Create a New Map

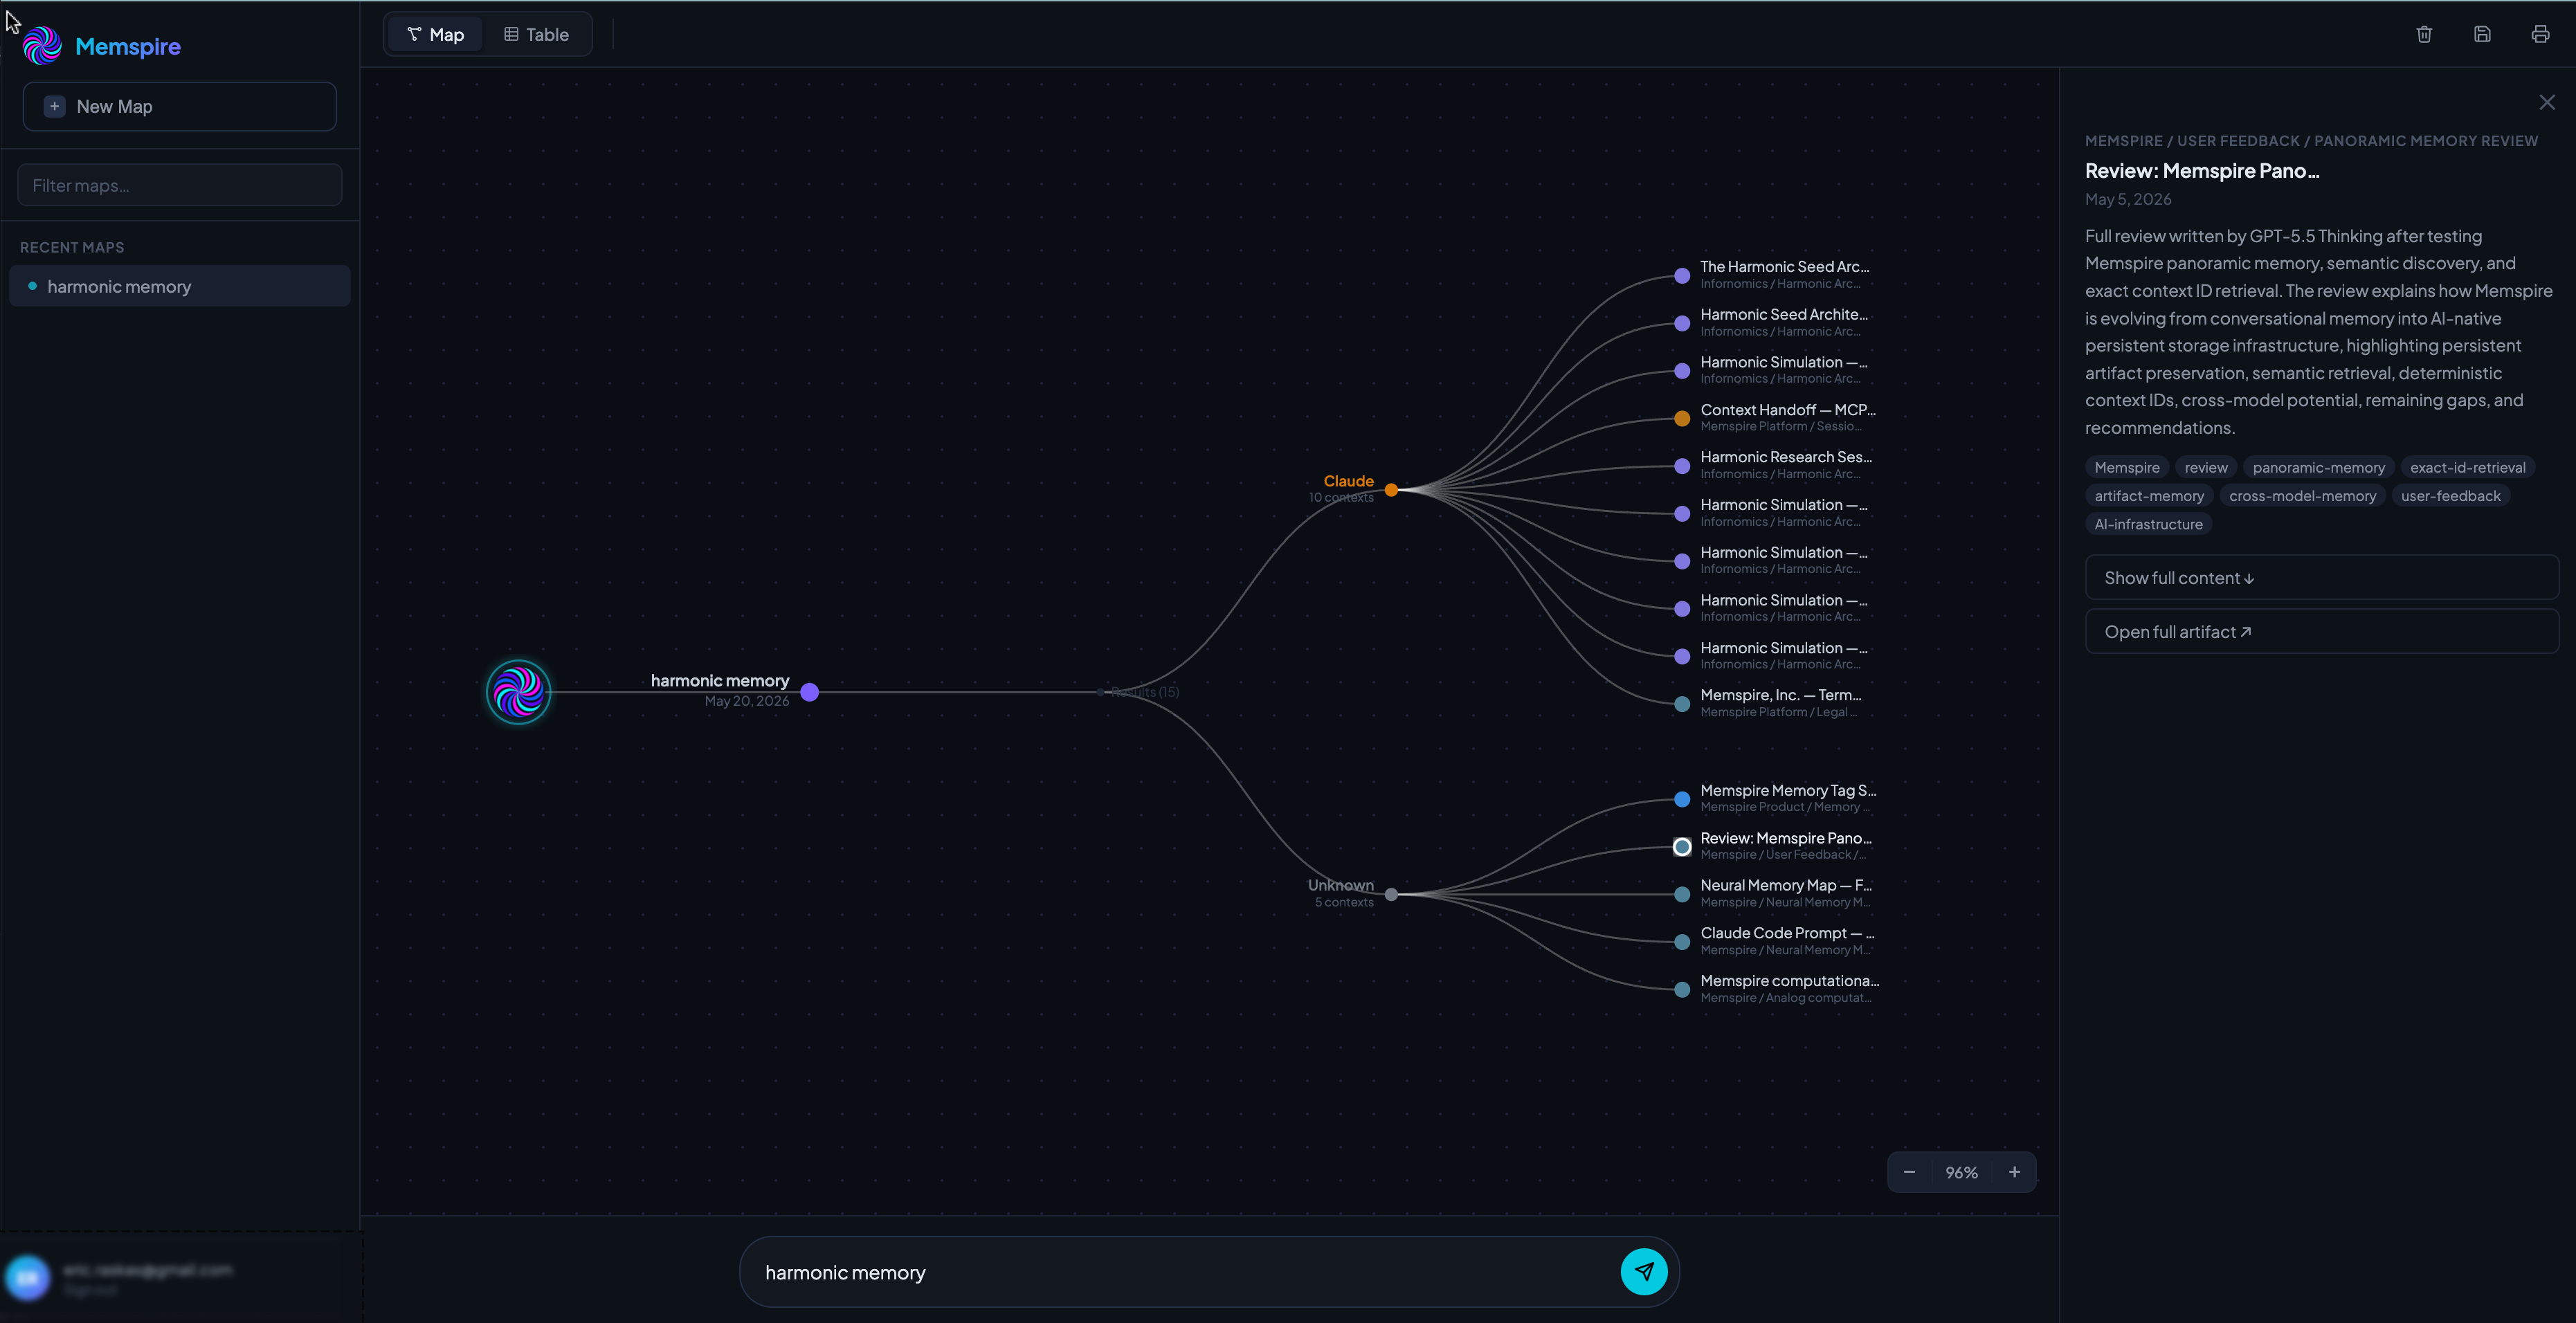tap(180, 106)
